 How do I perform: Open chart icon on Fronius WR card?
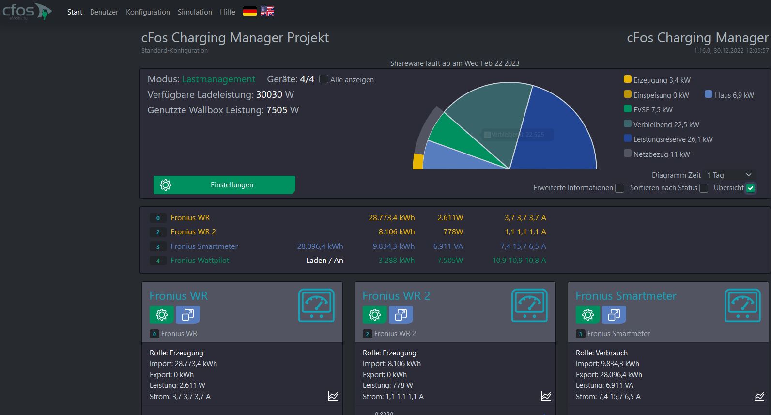tap(333, 396)
